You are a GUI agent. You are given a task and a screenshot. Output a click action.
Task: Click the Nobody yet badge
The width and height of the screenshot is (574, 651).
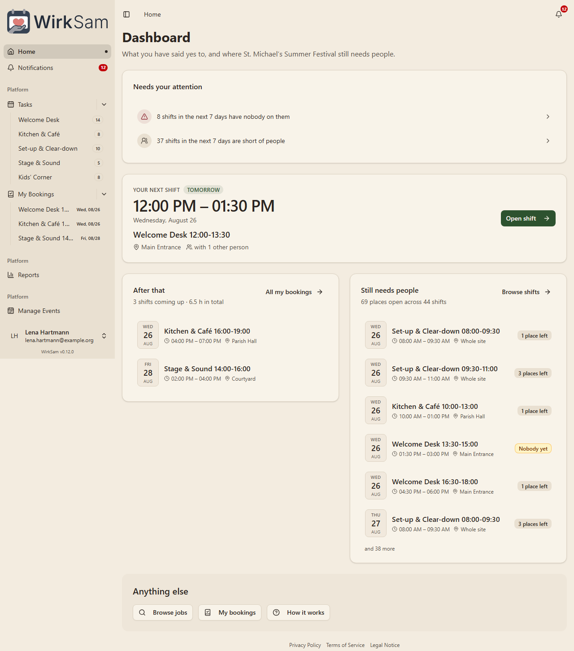pos(533,449)
